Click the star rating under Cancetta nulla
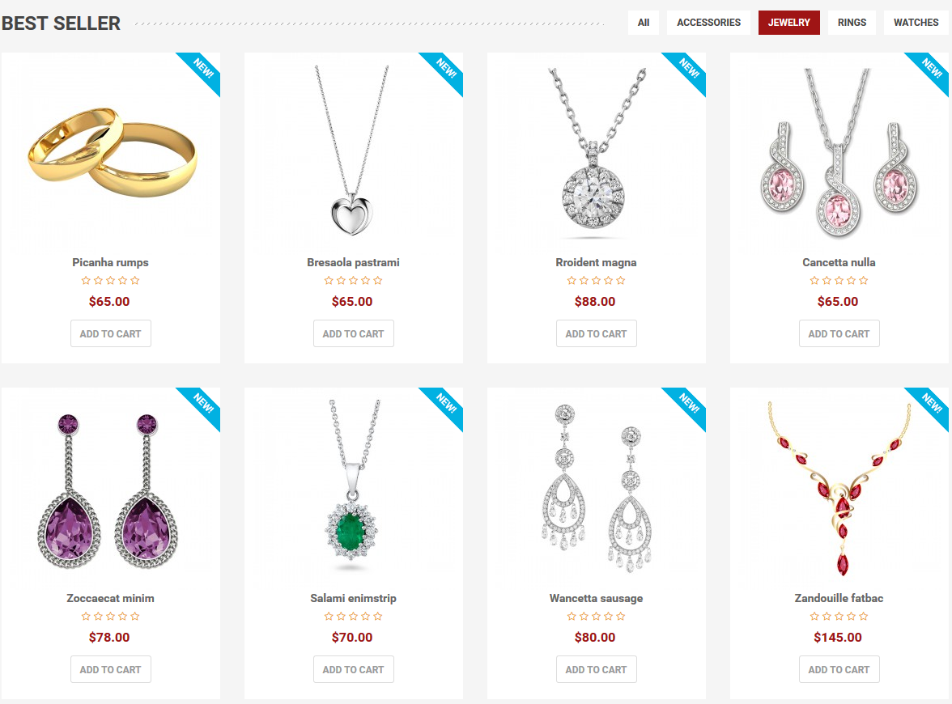952x704 pixels. [839, 280]
